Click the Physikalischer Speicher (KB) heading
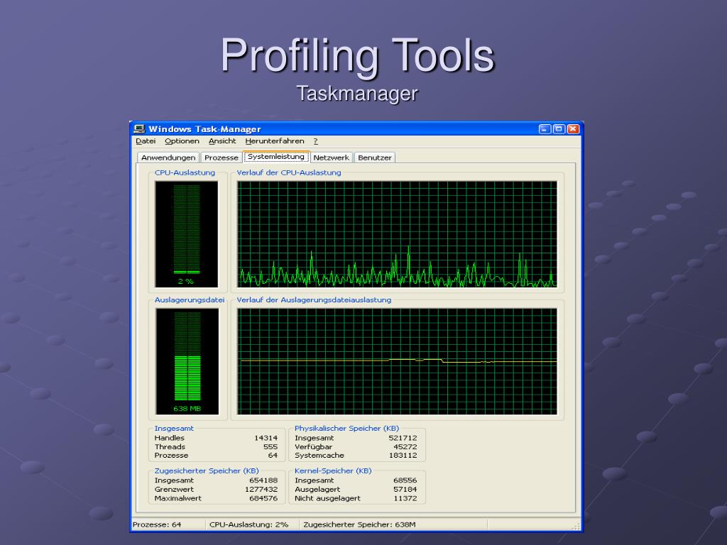 click(346, 428)
